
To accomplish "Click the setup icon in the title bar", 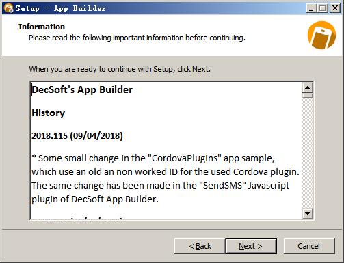I will (x=8, y=8).
